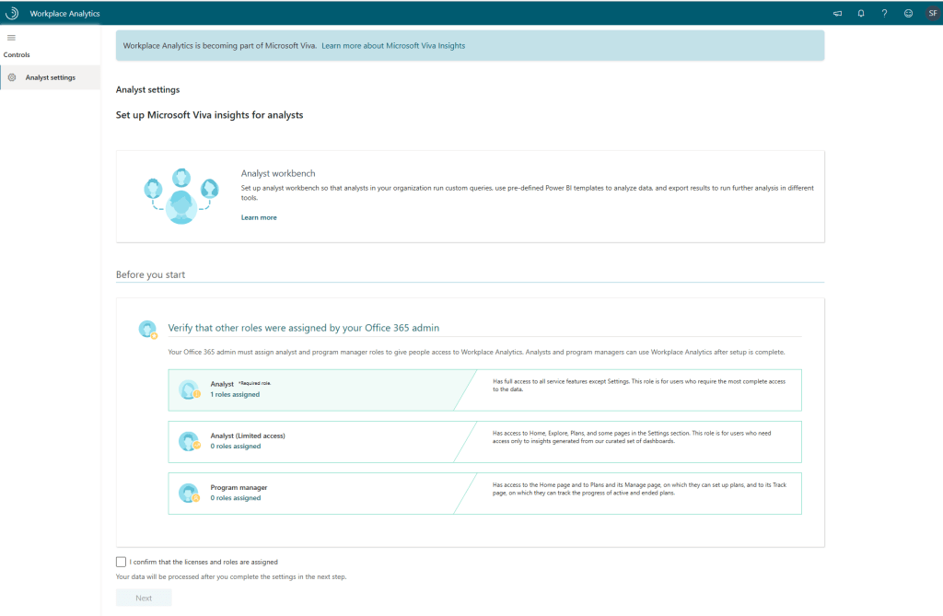Click the Analyst settings gear icon
943x616 pixels.
pyautogui.click(x=12, y=77)
